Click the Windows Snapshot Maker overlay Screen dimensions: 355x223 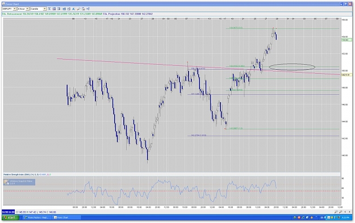pyautogui.click(x=19, y=182)
